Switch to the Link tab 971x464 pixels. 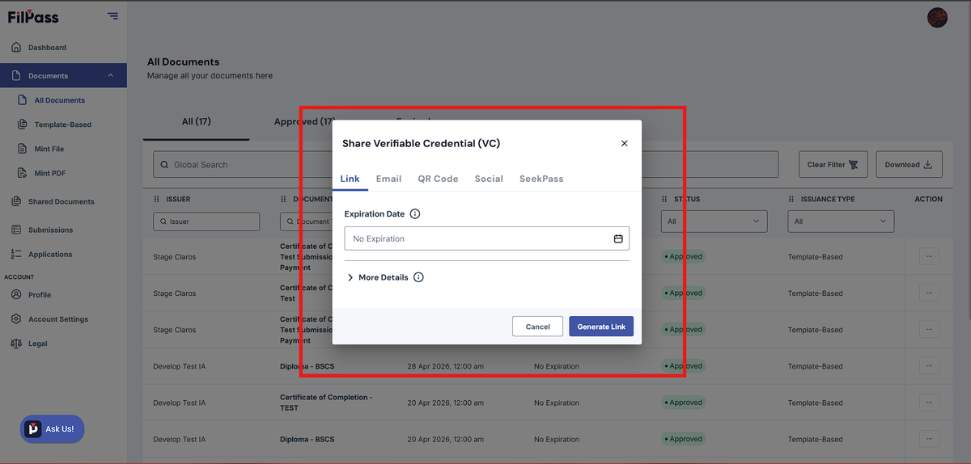tap(350, 179)
